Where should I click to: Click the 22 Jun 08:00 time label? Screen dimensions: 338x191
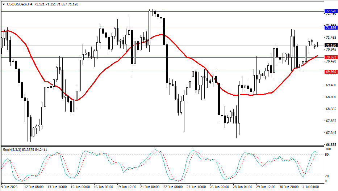point(173,187)
